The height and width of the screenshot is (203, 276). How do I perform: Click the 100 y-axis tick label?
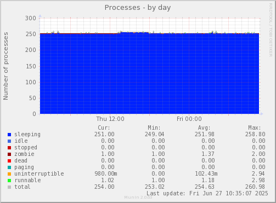tap(31, 82)
